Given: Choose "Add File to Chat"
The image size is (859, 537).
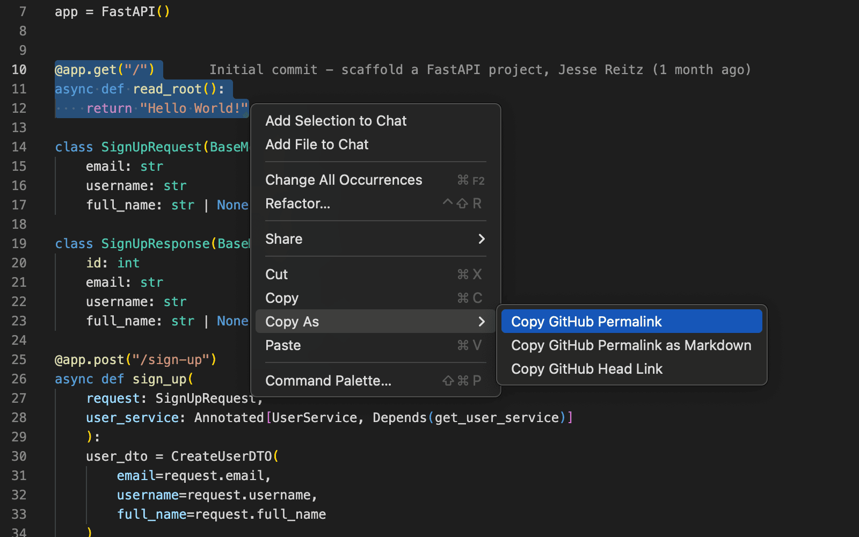Looking at the screenshot, I should (x=317, y=144).
